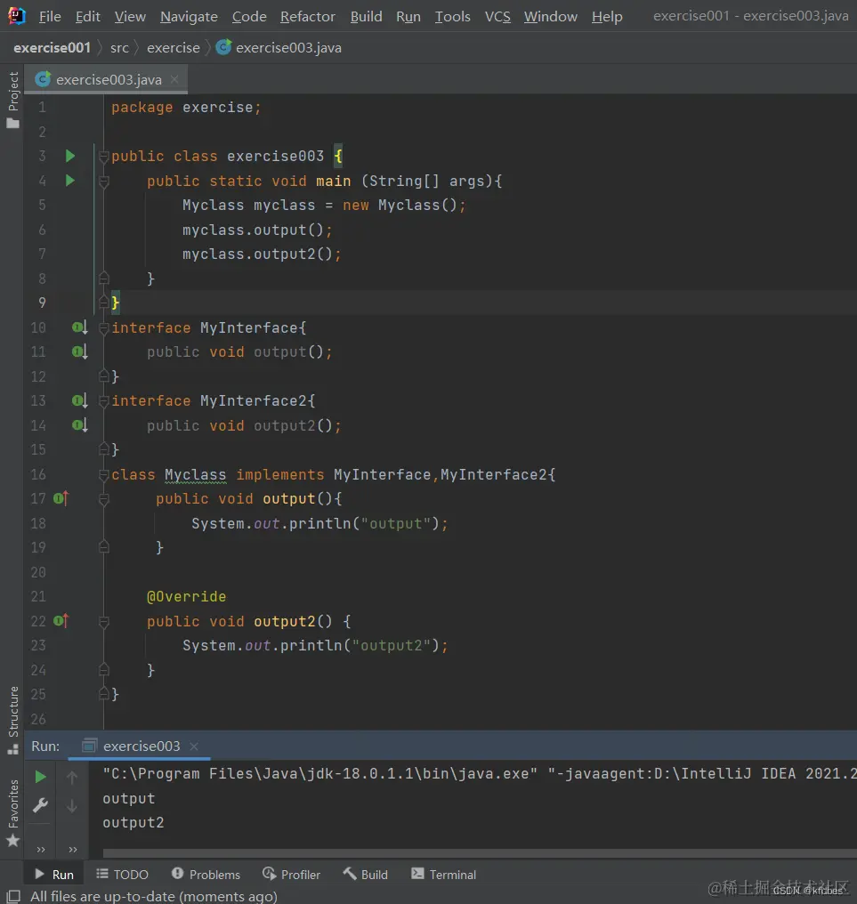Image resolution: width=857 pixels, height=904 pixels.
Task: Click Myclass name in class declaration
Action: click(196, 474)
